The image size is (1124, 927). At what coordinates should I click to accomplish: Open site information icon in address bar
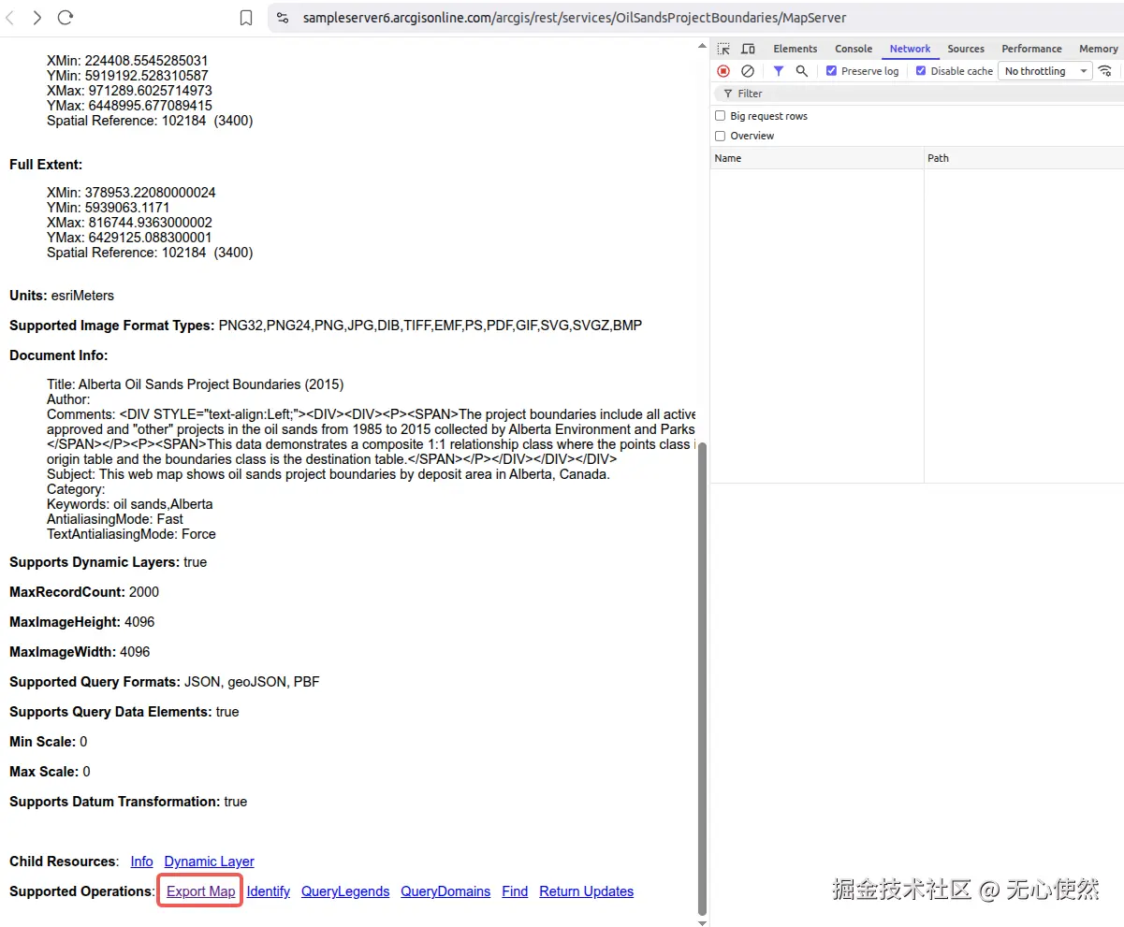[284, 18]
